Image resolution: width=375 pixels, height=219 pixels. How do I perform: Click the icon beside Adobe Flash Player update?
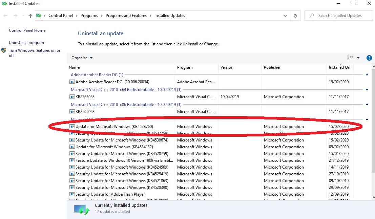tap(72, 194)
